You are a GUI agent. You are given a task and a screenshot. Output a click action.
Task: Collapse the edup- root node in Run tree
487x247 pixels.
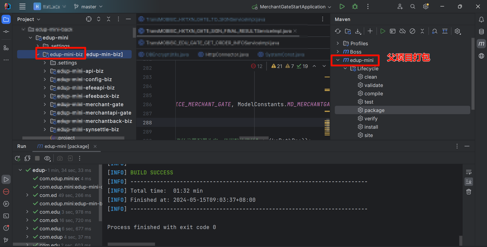click(20, 170)
